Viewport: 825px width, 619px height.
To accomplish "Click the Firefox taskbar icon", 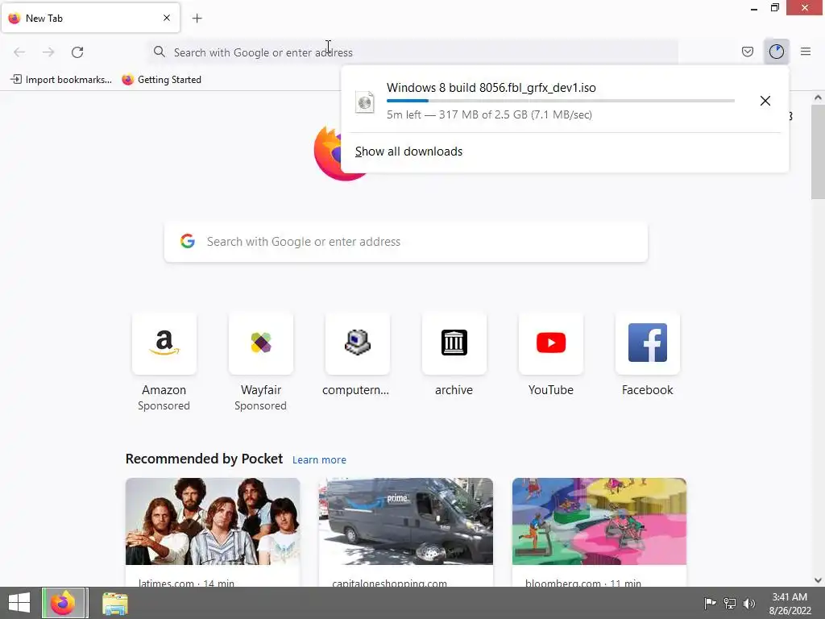I will [x=63, y=603].
